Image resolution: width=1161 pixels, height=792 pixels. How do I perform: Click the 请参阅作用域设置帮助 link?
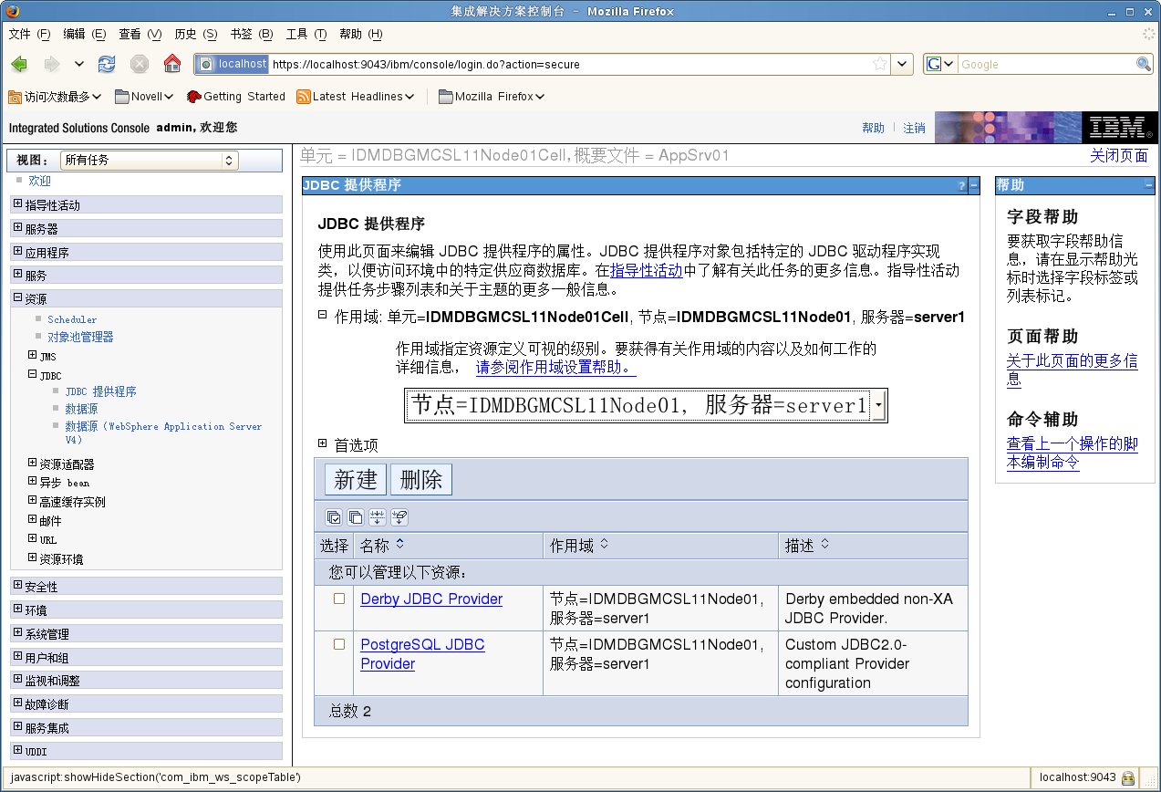(x=555, y=368)
